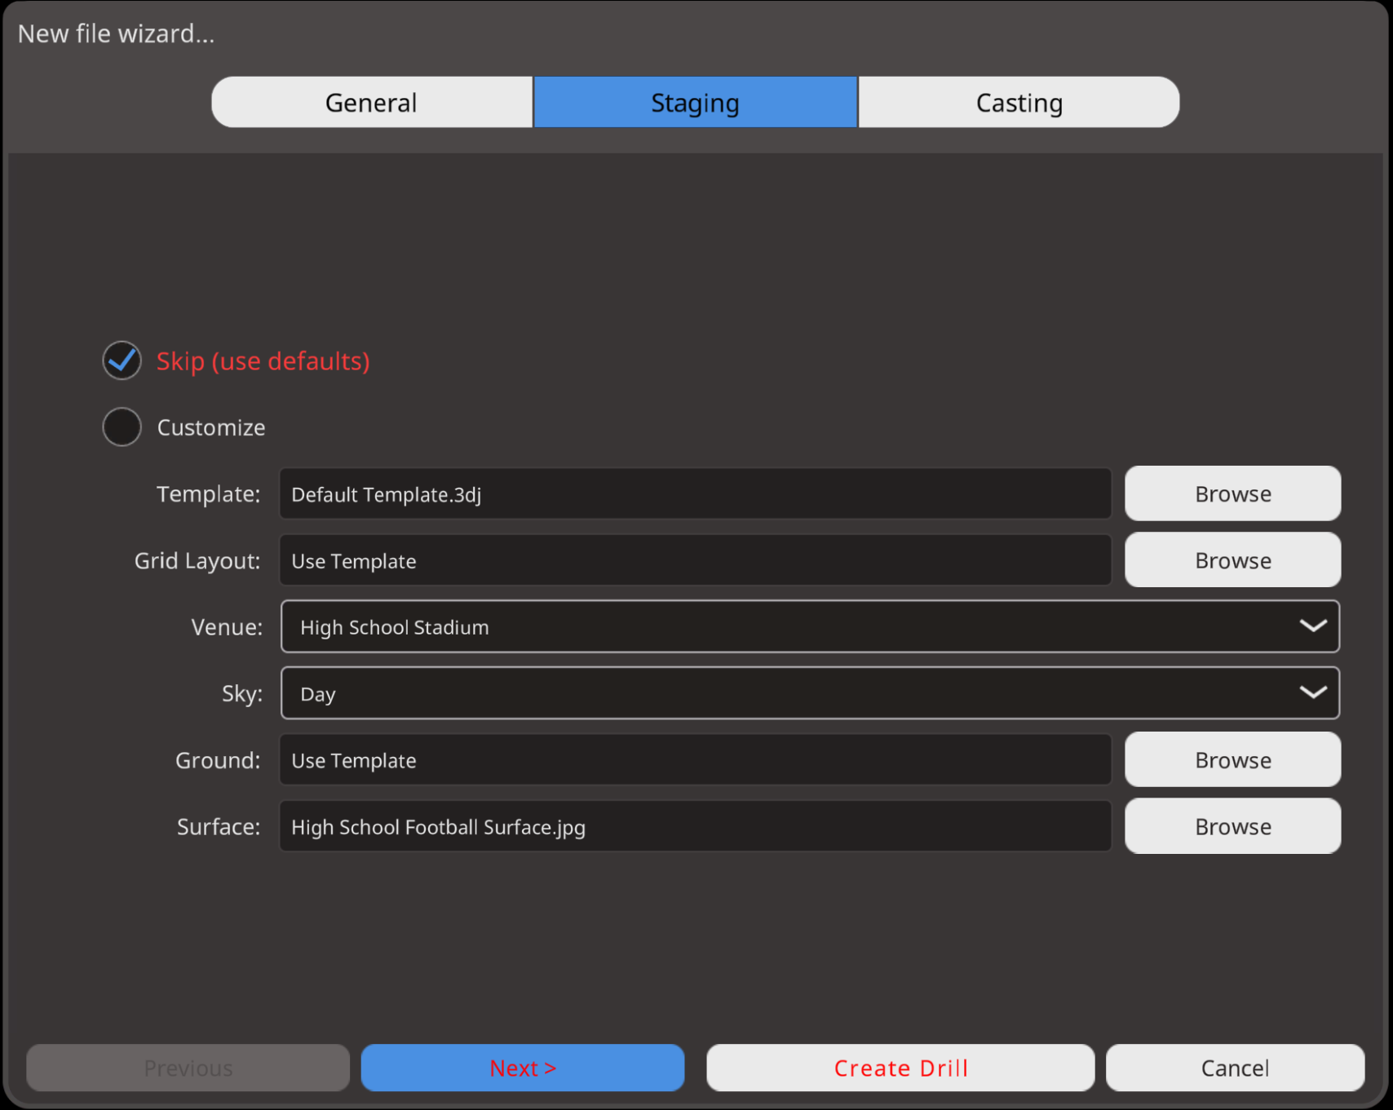Click the Ground field showing Use Template
The height and width of the screenshot is (1110, 1393).
click(x=695, y=760)
